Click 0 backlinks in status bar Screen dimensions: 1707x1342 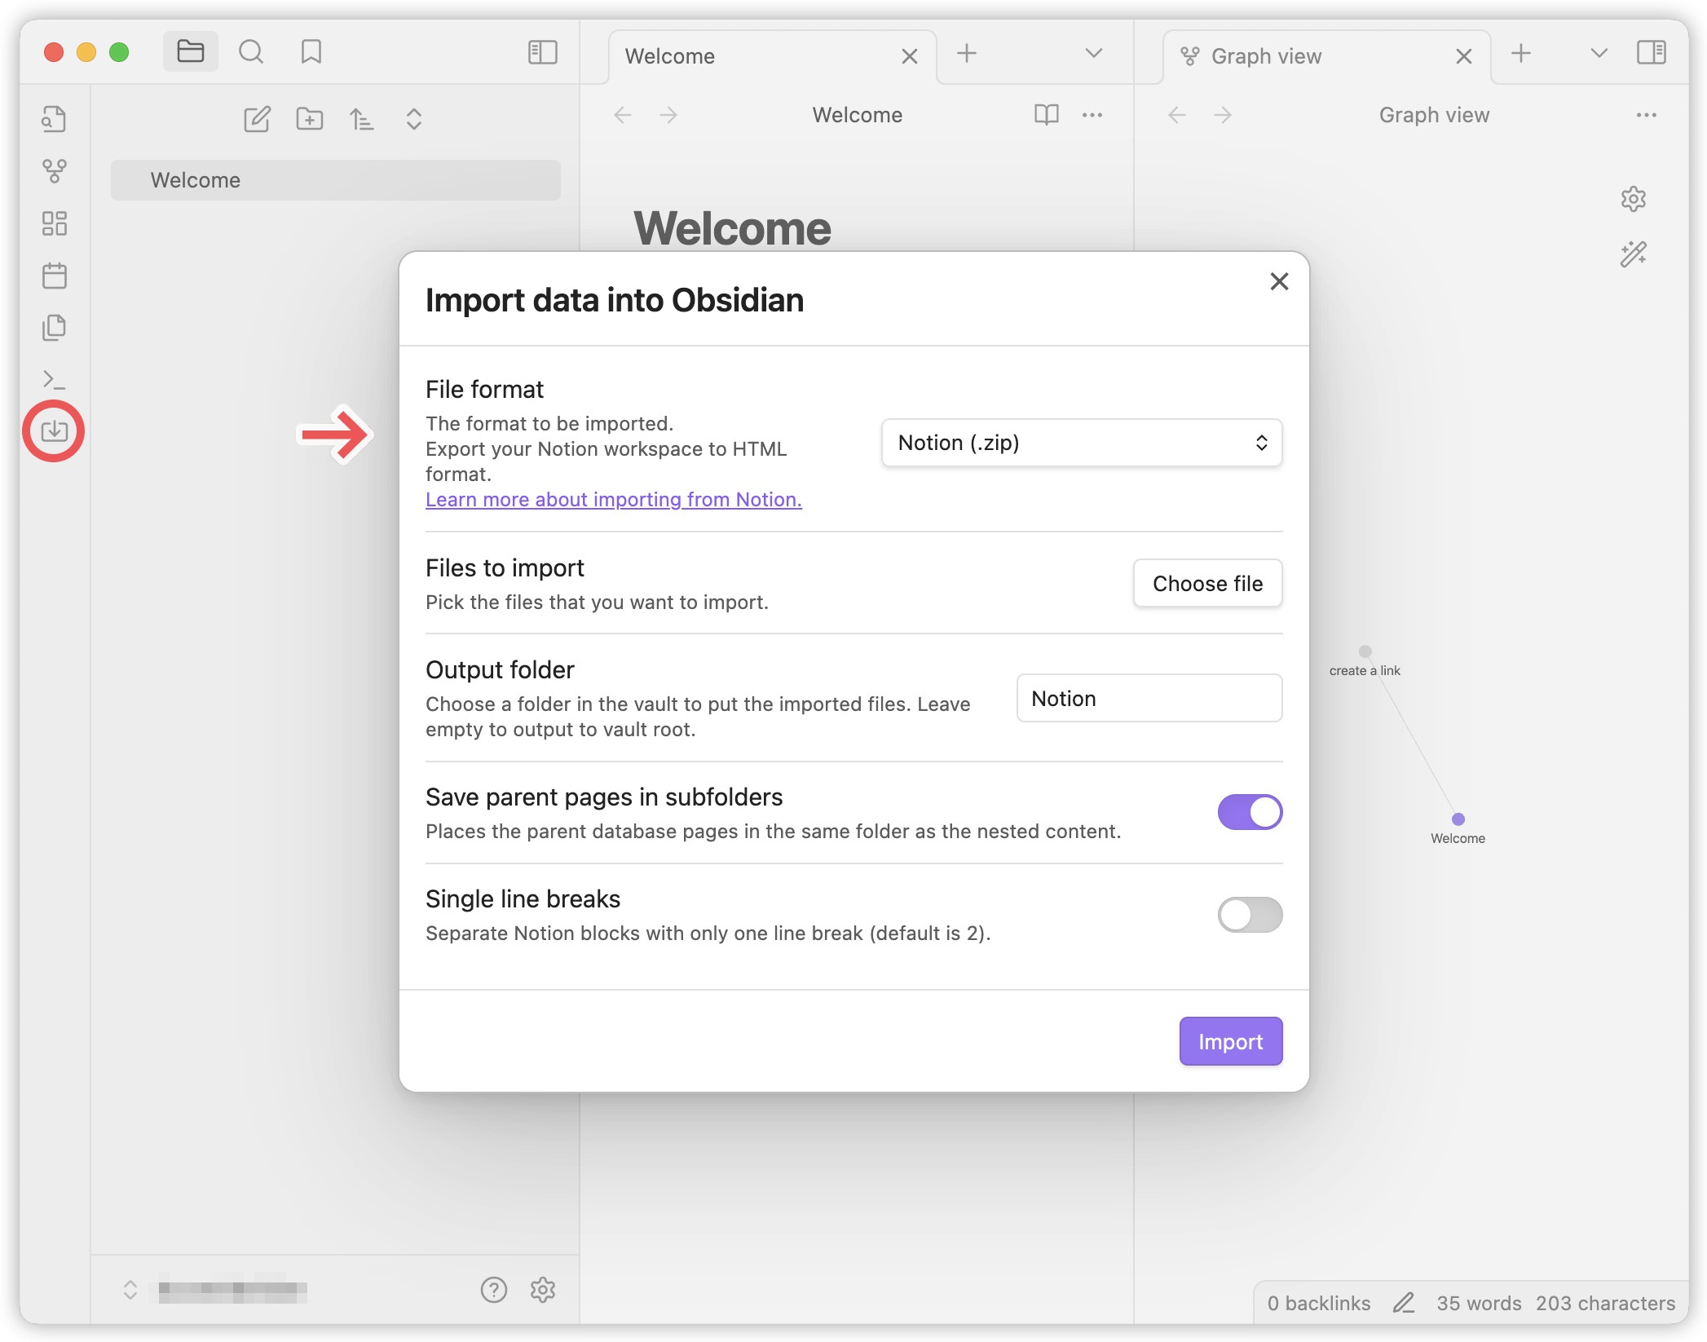1318,1303
